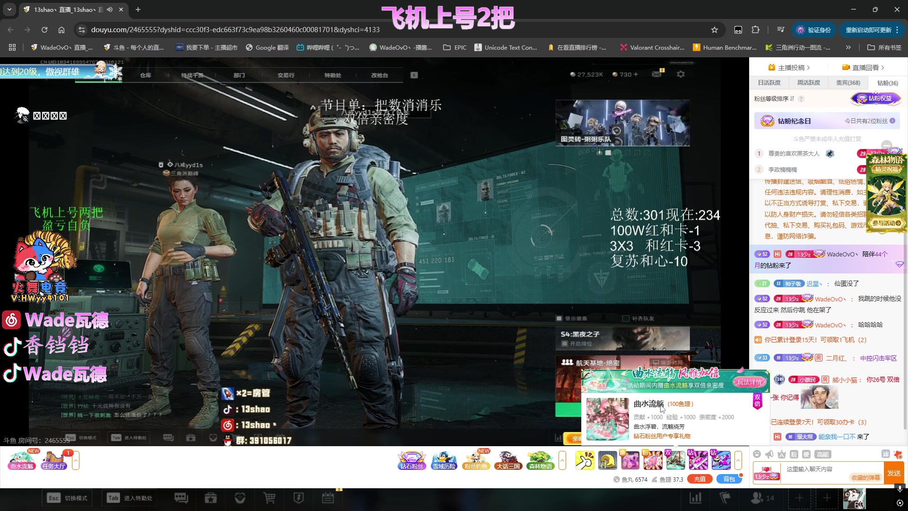Click the chat input field

831,473
